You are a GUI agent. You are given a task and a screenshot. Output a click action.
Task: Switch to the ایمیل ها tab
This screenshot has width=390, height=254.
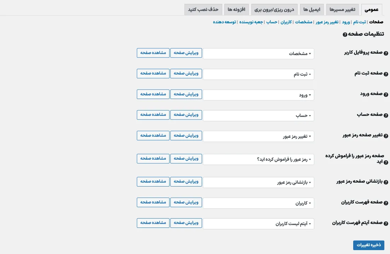coord(312,10)
